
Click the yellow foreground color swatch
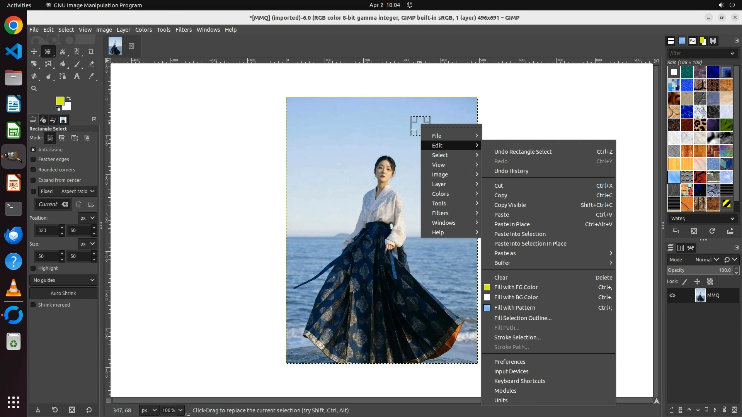(60, 101)
